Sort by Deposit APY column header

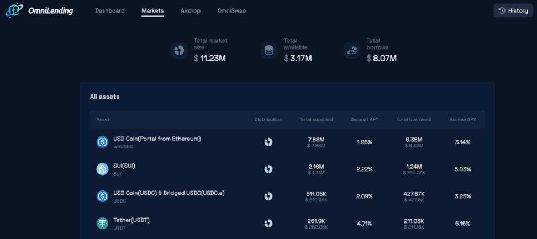click(x=364, y=119)
